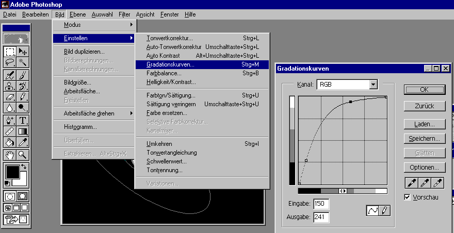Screen dimensions: 454x233
Task: Toggle the Vorschau checkbox
Action: [x=408, y=197]
